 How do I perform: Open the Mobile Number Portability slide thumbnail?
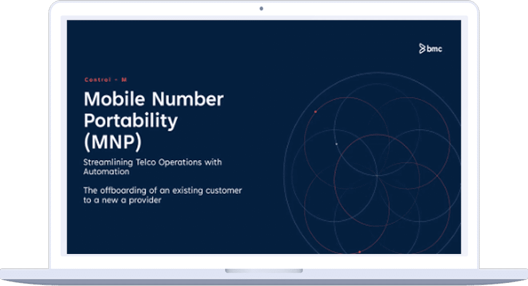(263, 137)
